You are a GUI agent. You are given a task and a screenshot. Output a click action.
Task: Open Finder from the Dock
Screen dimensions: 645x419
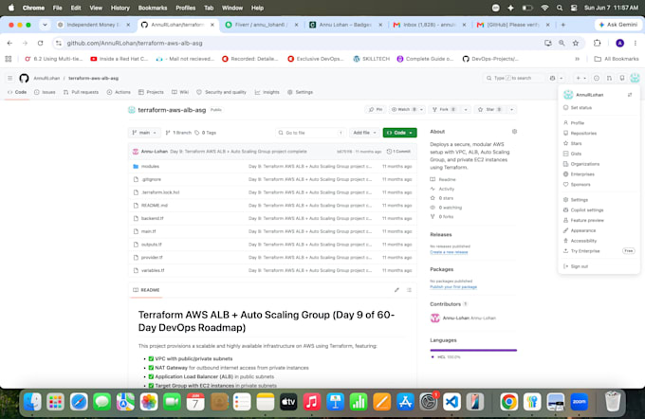coord(32,402)
